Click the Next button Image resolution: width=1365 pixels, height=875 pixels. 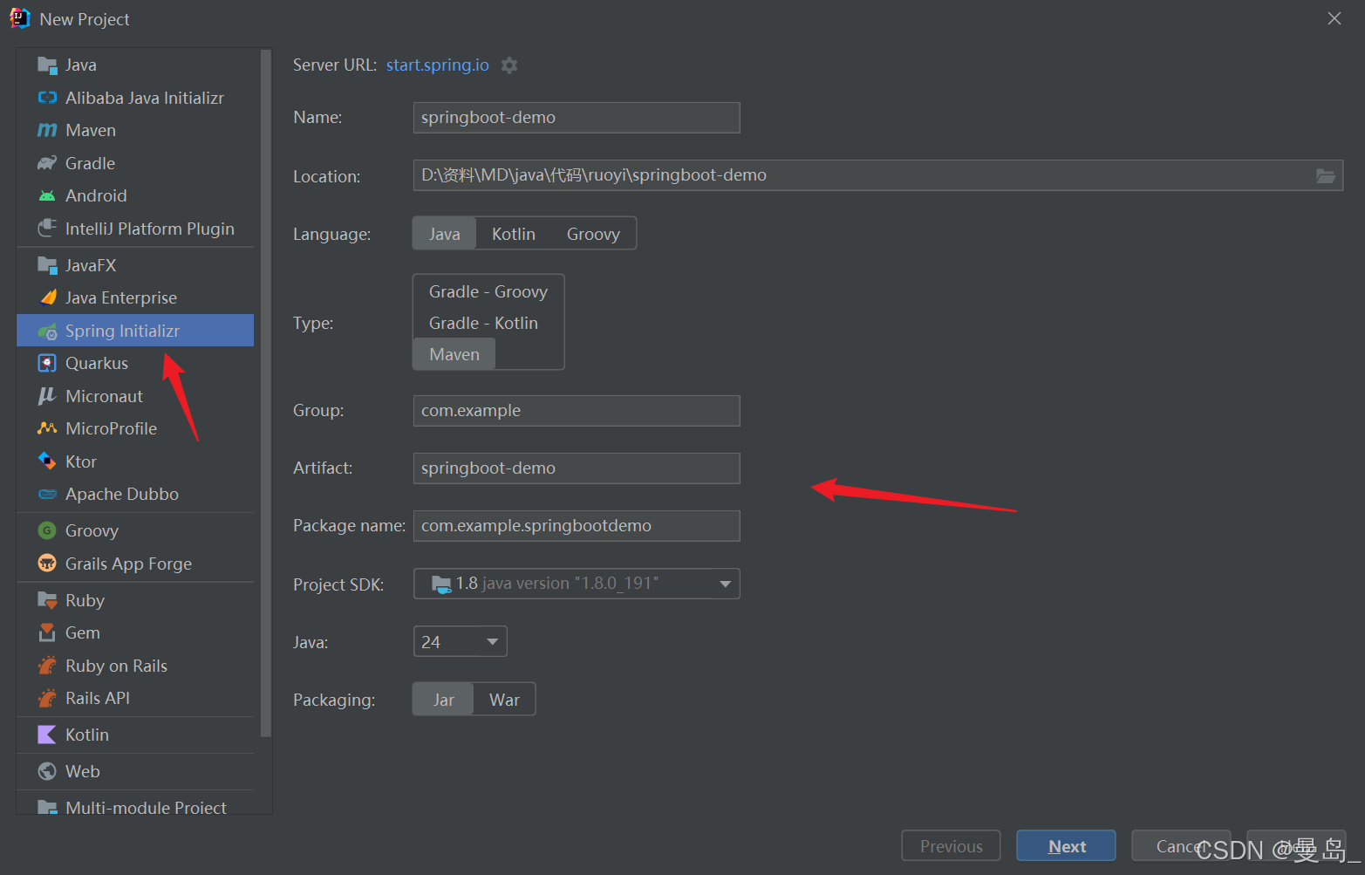click(x=1066, y=846)
